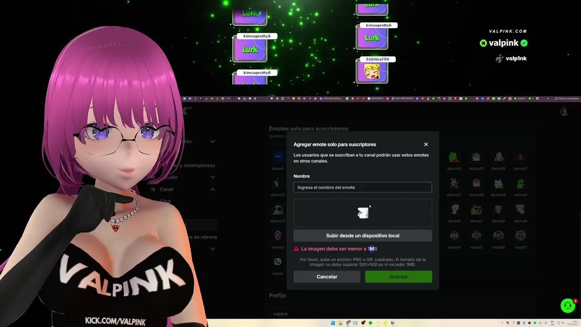Select the dance16 emote

pyautogui.click(x=498, y=157)
